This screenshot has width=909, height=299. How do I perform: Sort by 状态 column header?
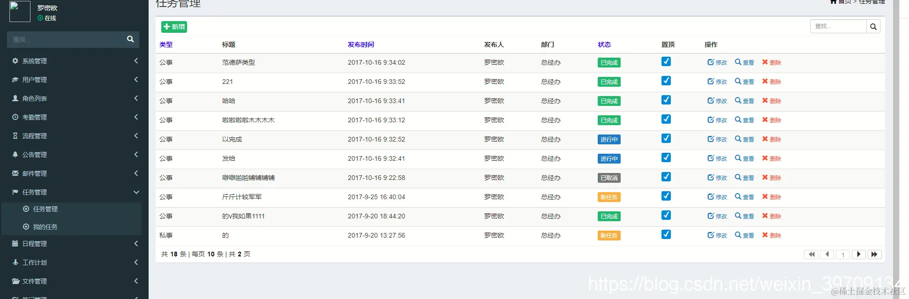(604, 45)
